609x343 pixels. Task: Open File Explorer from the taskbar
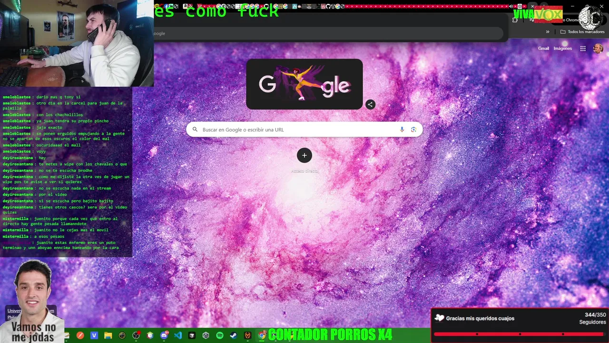[x=108, y=335]
